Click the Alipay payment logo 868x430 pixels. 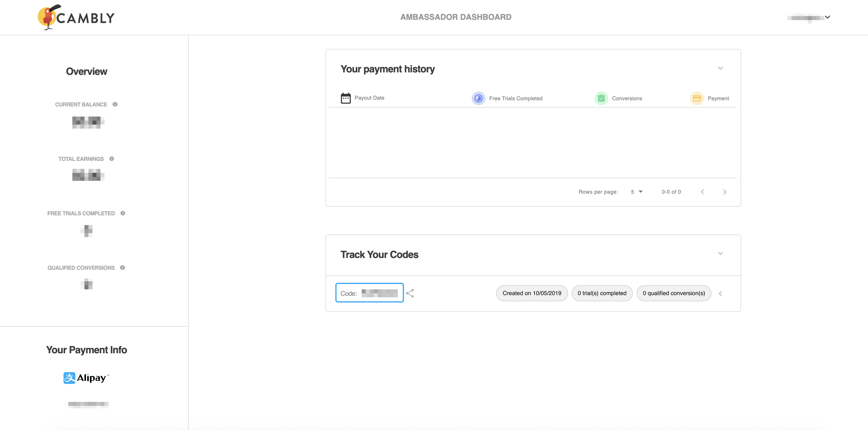[86, 378]
